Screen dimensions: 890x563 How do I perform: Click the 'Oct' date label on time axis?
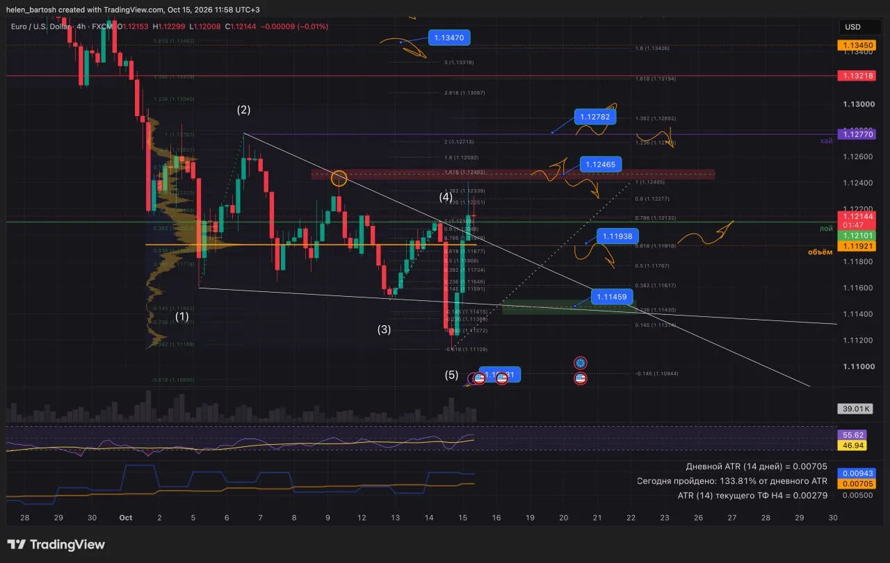click(x=125, y=518)
